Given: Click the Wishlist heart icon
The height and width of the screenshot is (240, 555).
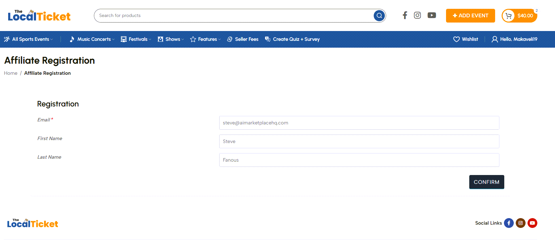Looking at the screenshot, I should [x=457, y=39].
